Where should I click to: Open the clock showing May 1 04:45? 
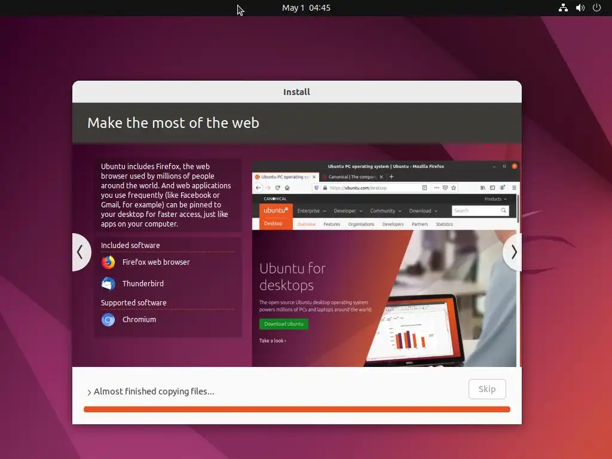(306, 8)
